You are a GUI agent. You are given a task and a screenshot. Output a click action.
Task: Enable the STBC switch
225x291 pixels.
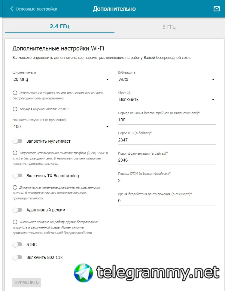coord(17,244)
